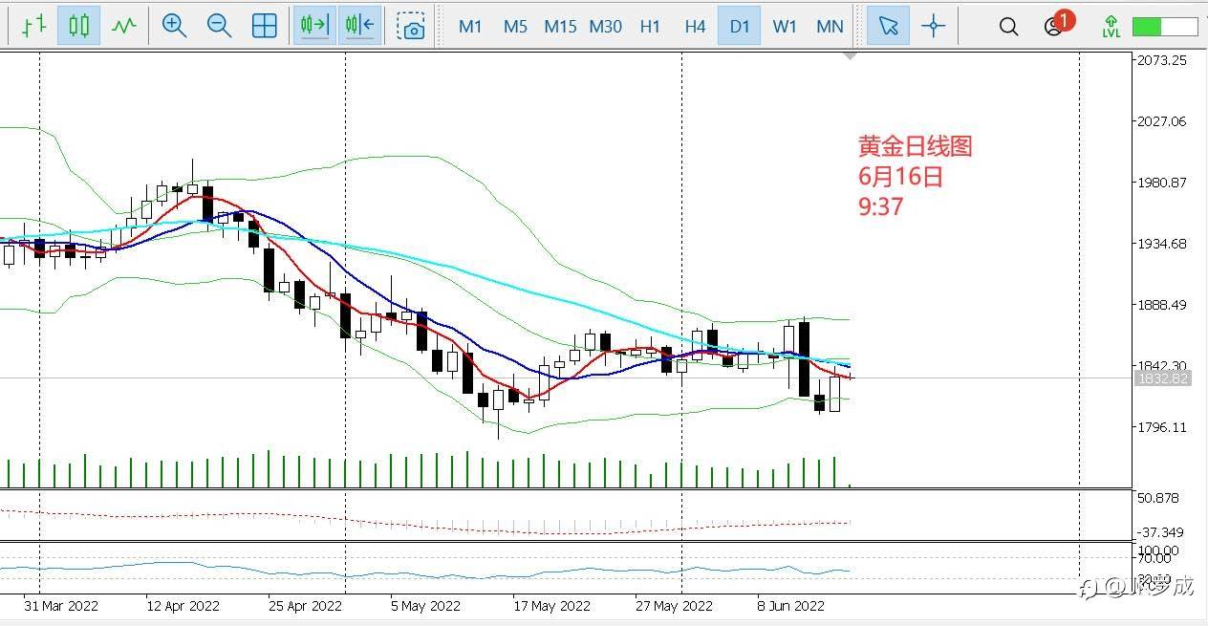Image resolution: width=1208 pixels, height=626 pixels.
Task: Activate the crosshair tool
Action: [x=934, y=26]
